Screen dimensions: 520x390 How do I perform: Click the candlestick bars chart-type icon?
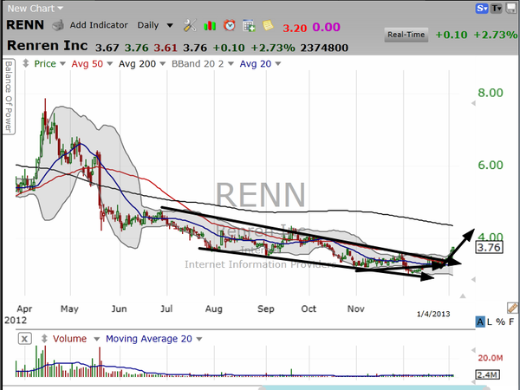point(210,25)
